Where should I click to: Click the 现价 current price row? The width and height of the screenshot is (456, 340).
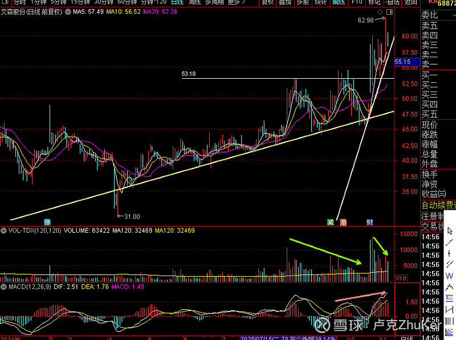point(438,125)
